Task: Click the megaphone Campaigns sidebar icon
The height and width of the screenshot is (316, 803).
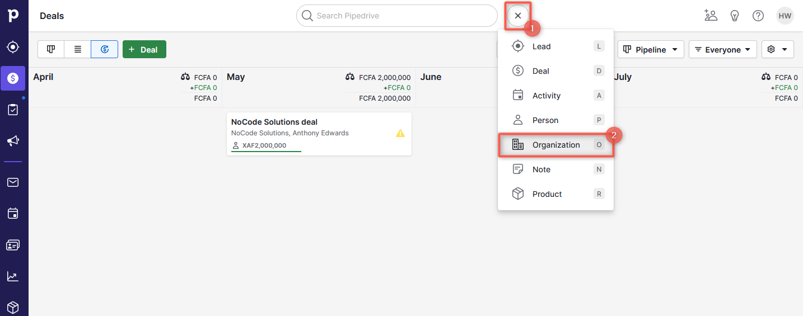Action: click(x=13, y=141)
